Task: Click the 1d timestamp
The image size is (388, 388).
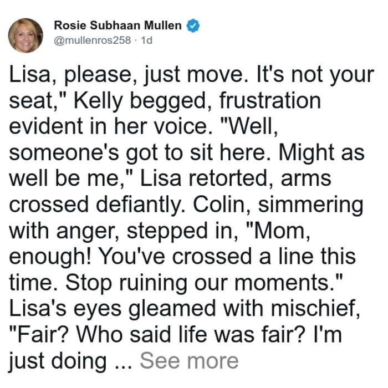Action: tap(146, 40)
